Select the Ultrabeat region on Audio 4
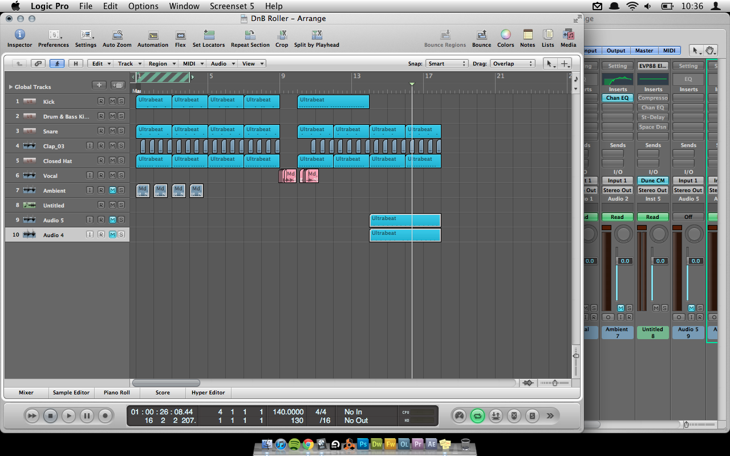 pyautogui.click(x=405, y=235)
